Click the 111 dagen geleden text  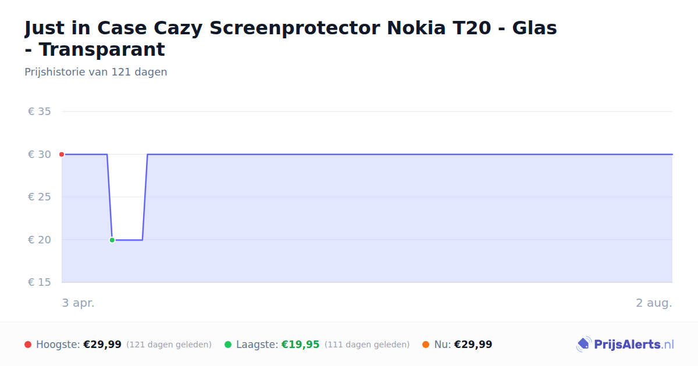pyautogui.click(x=367, y=345)
